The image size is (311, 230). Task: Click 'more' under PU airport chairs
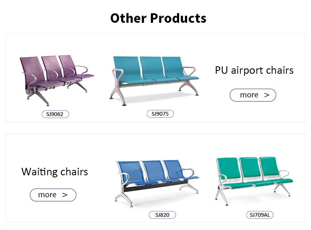click(253, 95)
